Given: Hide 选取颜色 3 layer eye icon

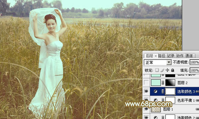Looking at the screenshot, I should coord(146,91).
